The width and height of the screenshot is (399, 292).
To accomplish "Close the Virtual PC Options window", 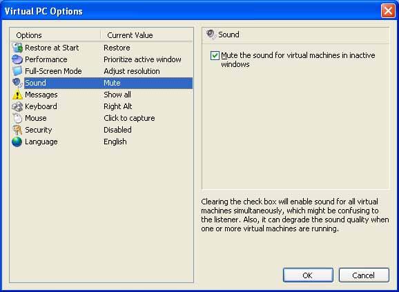I will (x=388, y=11).
